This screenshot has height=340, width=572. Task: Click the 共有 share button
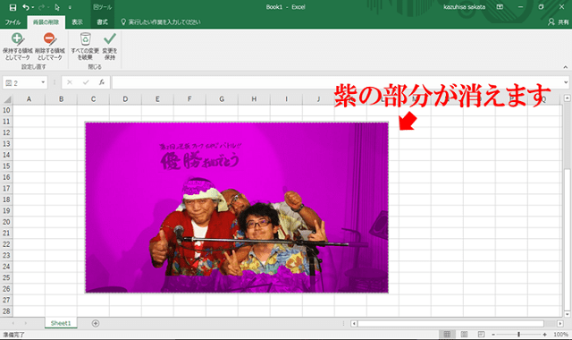click(x=559, y=22)
